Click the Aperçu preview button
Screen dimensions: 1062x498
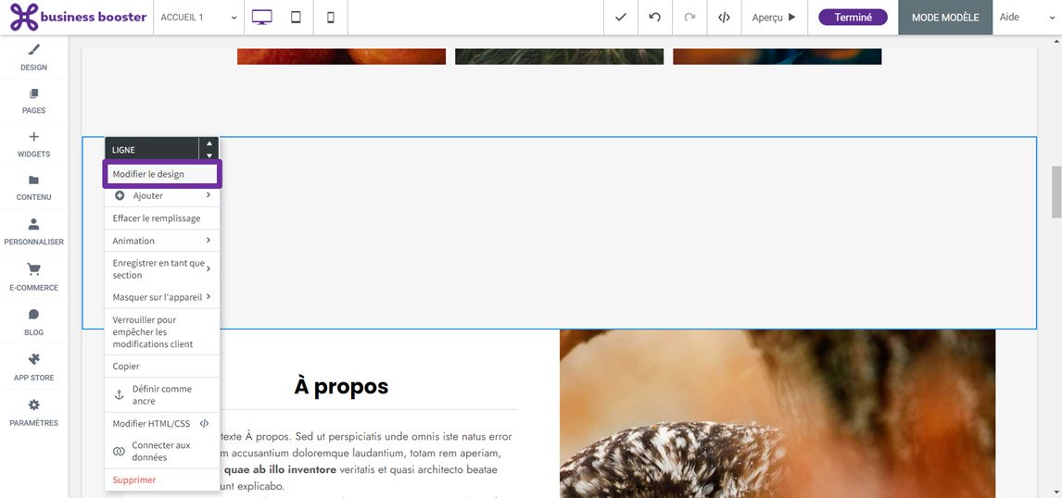[x=774, y=18]
